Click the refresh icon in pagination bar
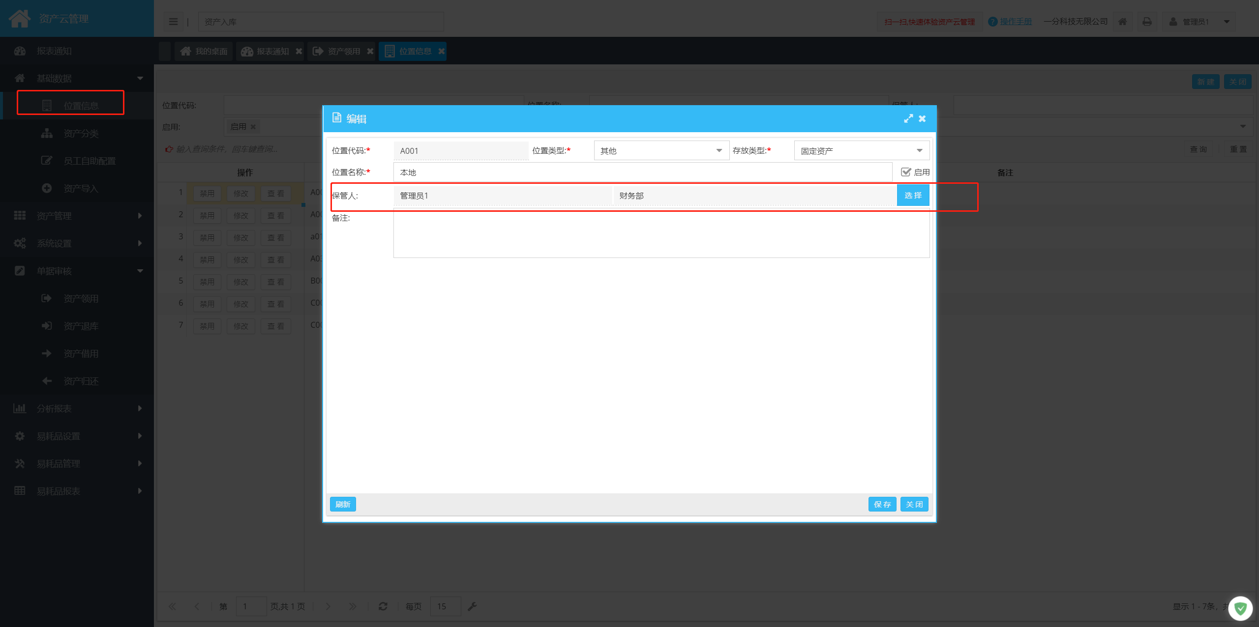 click(x=383, y=606)
